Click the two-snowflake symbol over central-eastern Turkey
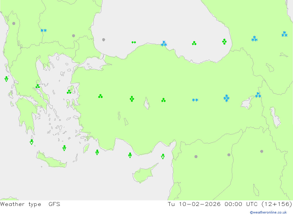The image size is (293, 215). coord(195,100)
